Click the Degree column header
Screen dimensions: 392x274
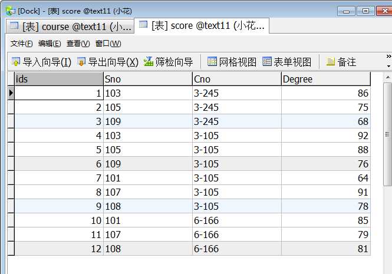(326, 79)
